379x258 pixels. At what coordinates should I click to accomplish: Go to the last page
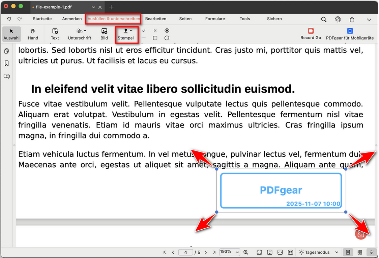[x=215, y=252]
